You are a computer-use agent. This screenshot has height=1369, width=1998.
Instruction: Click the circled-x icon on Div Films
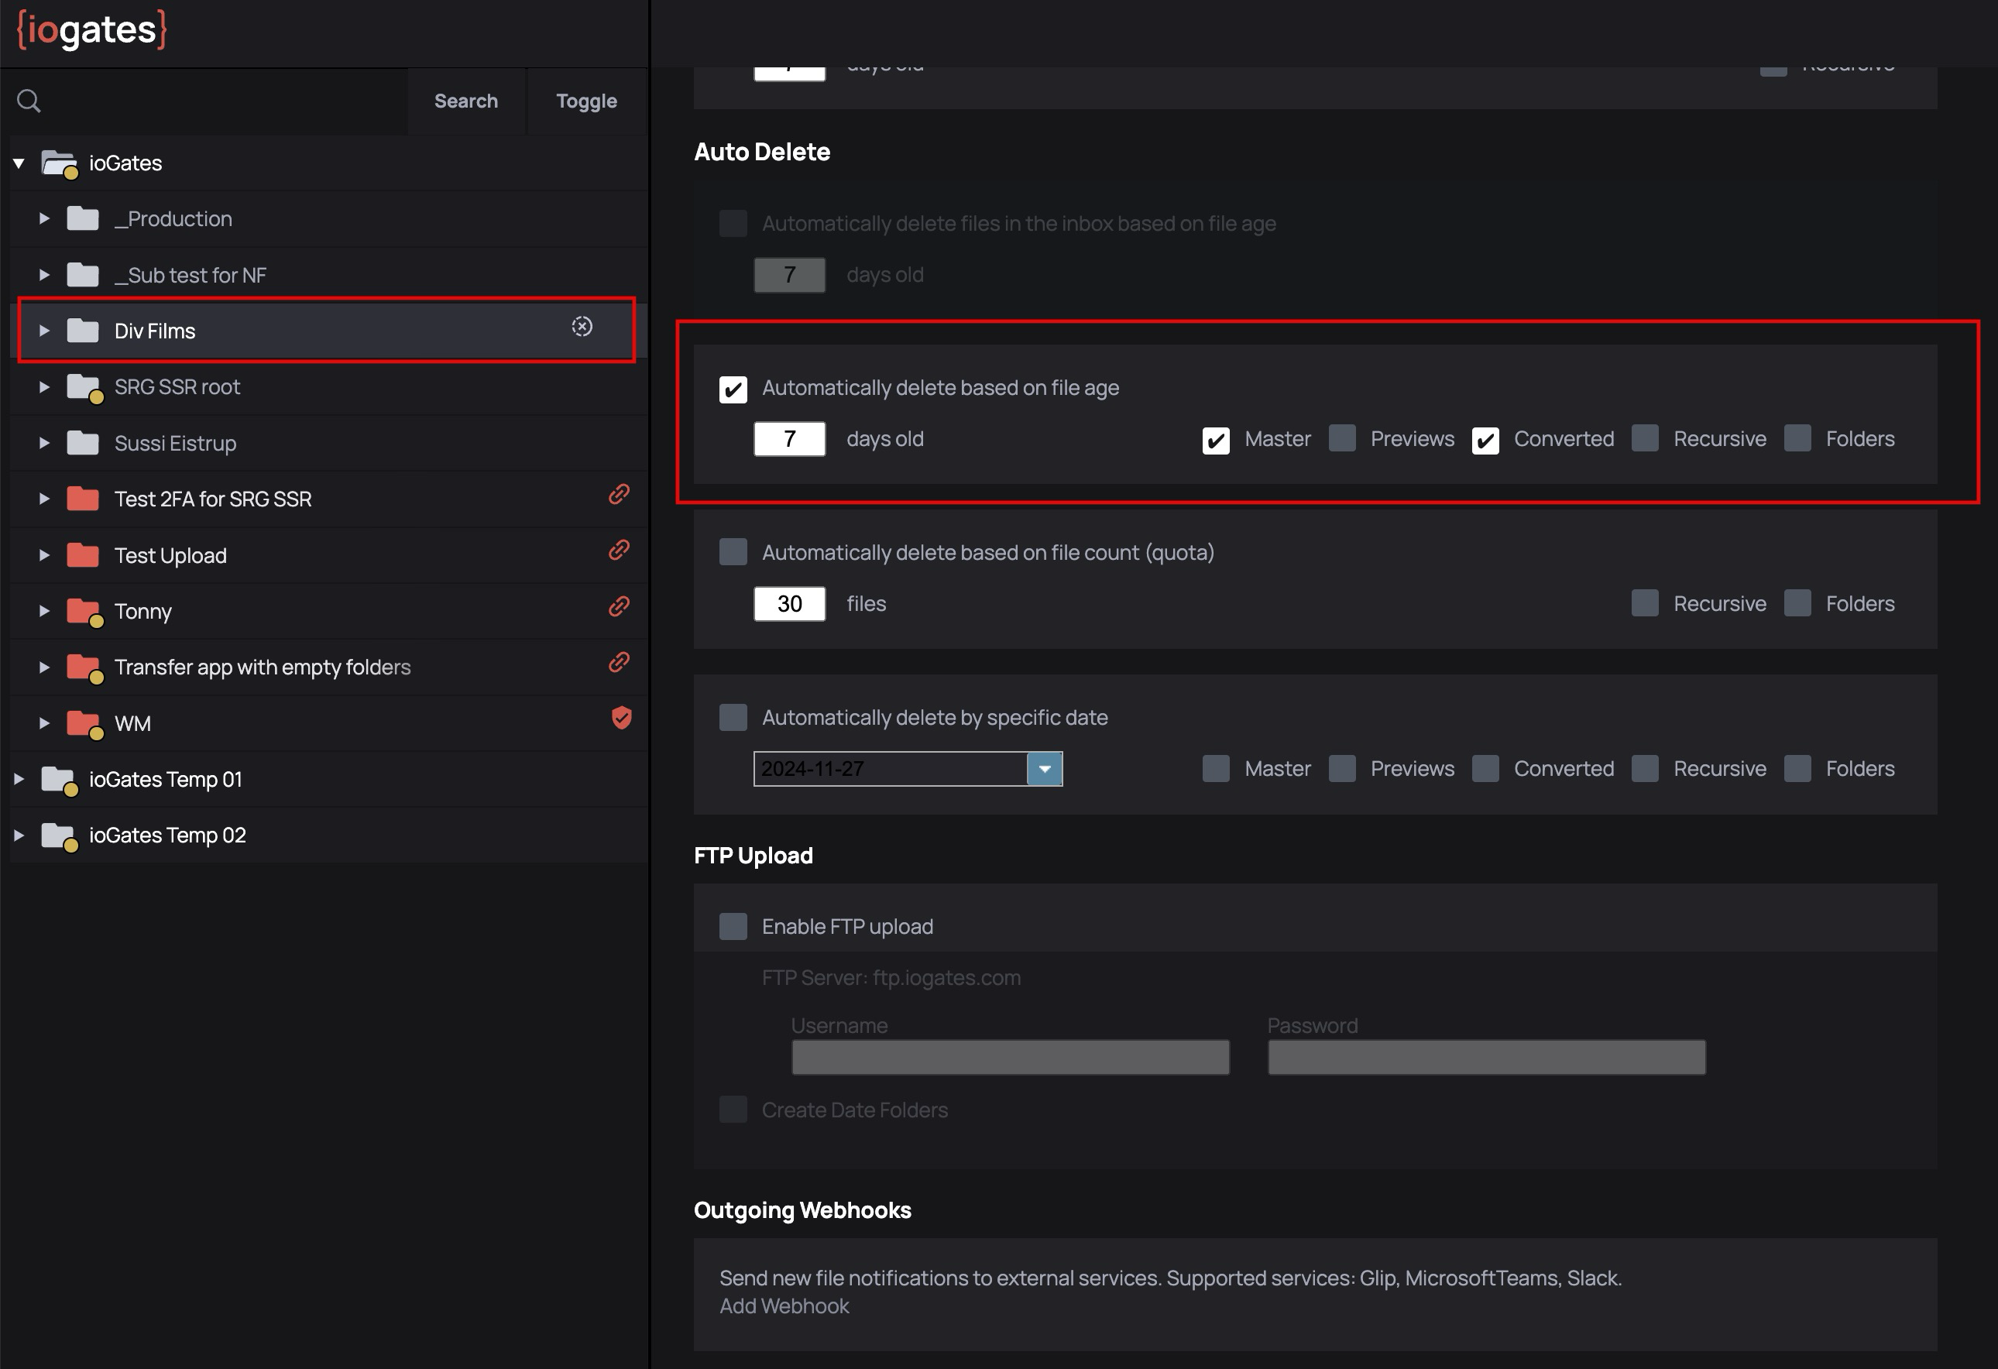tap(582, 327)
